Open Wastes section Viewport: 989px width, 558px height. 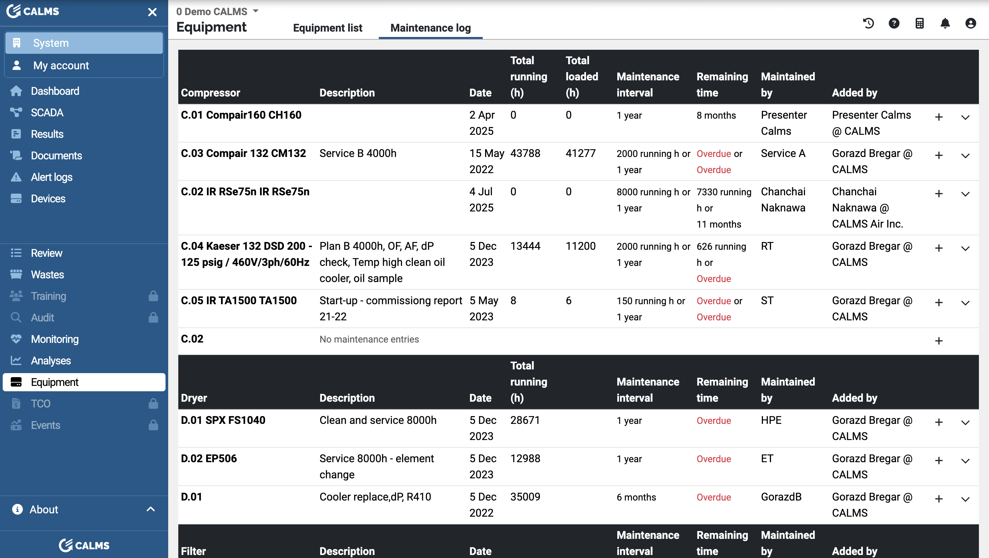(x=84, y=274)
